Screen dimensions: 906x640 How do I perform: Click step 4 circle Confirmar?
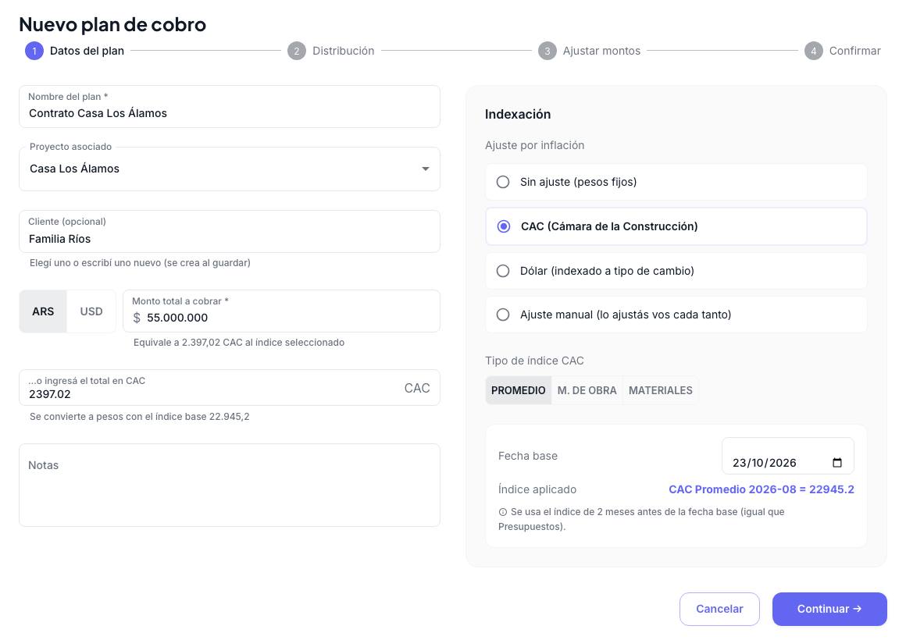click(x=814, y=51)
